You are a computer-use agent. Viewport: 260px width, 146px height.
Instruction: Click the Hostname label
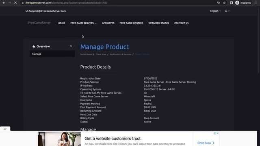pyautogui.click(x=86, y=100)
